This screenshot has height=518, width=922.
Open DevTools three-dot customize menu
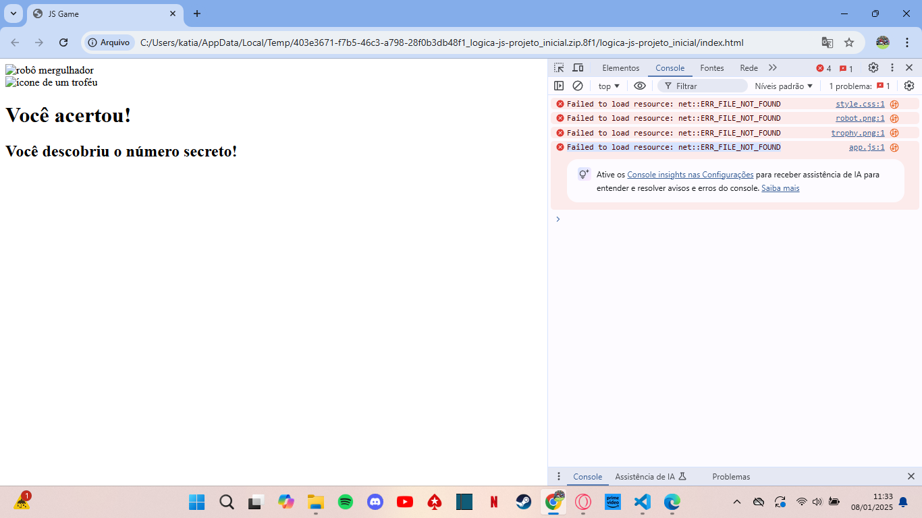[892, 68]
